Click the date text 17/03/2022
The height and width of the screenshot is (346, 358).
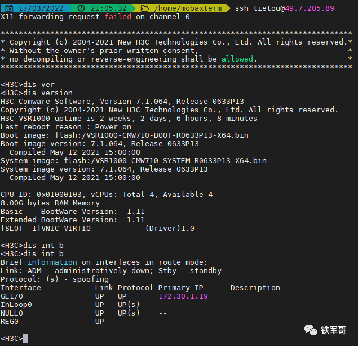tap(41, 8)
